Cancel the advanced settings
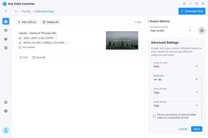208x138 pixels. 183,129
